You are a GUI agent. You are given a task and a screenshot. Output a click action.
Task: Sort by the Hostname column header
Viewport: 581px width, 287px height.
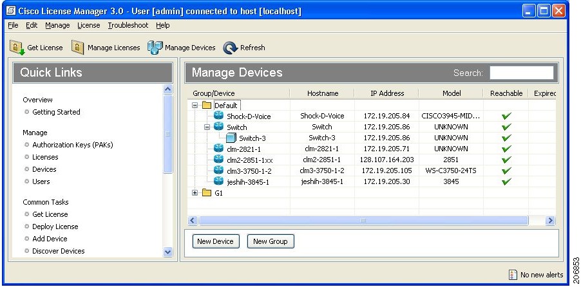coord(322,93)
